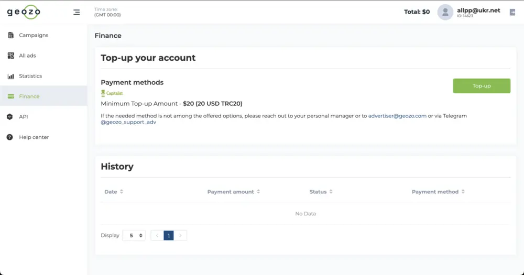Click the Payment methods label

point(132,83)
